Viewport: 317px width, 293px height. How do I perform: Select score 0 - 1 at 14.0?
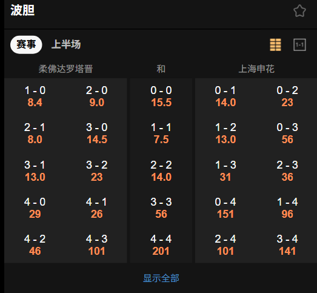[225, 96]
